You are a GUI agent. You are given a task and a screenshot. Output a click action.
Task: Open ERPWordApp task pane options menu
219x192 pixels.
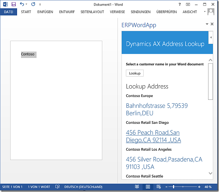coord(207,24)
